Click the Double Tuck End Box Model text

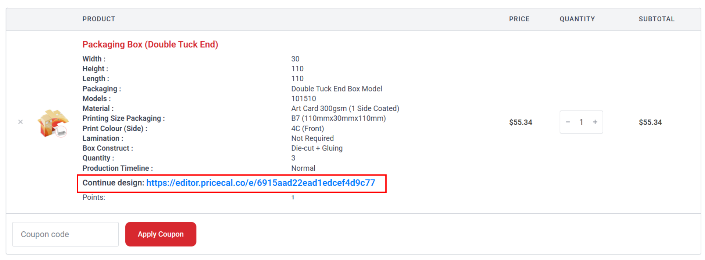tap(336, 89)
